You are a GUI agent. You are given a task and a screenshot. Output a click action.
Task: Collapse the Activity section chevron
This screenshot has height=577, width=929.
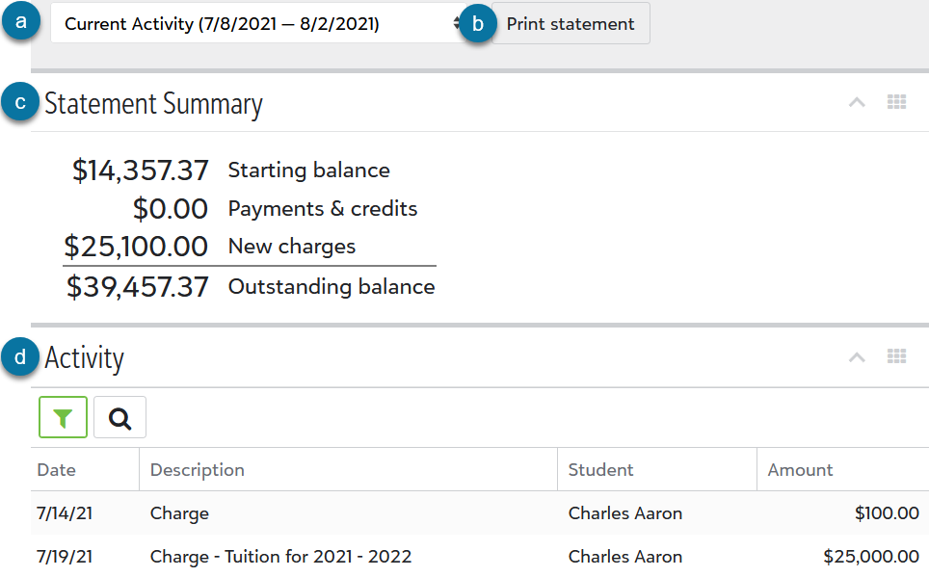(856, 355)
